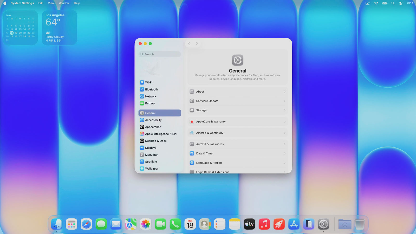This screenshot has height=234, width=416.
Task: Select Bluetooth in the sidebar
Action: point(160,89)
